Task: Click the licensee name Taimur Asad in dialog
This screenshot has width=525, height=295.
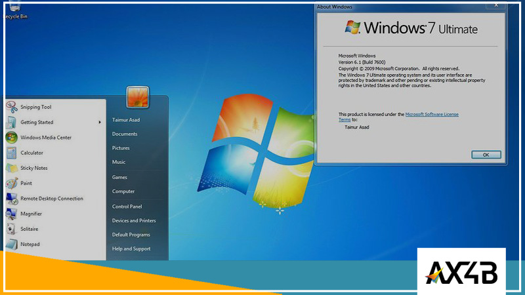Action: pos(357,127)
